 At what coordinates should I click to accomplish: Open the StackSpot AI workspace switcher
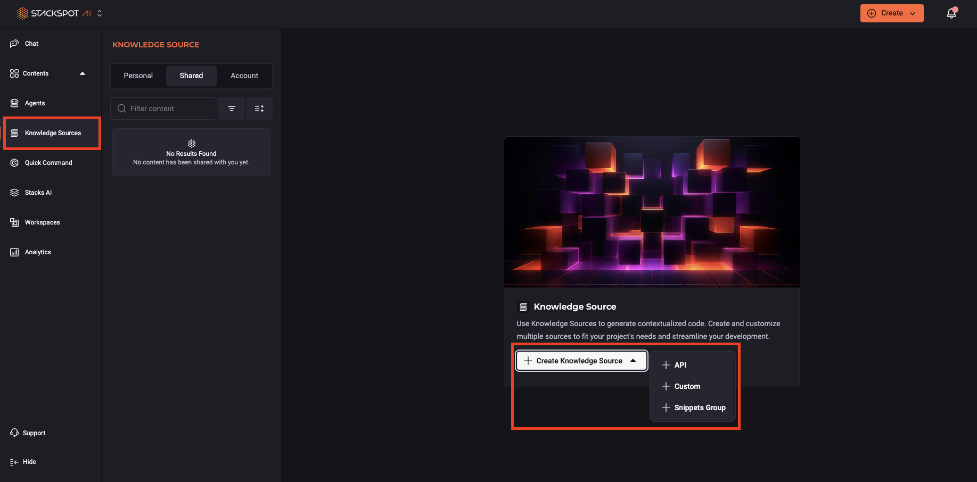99,13
